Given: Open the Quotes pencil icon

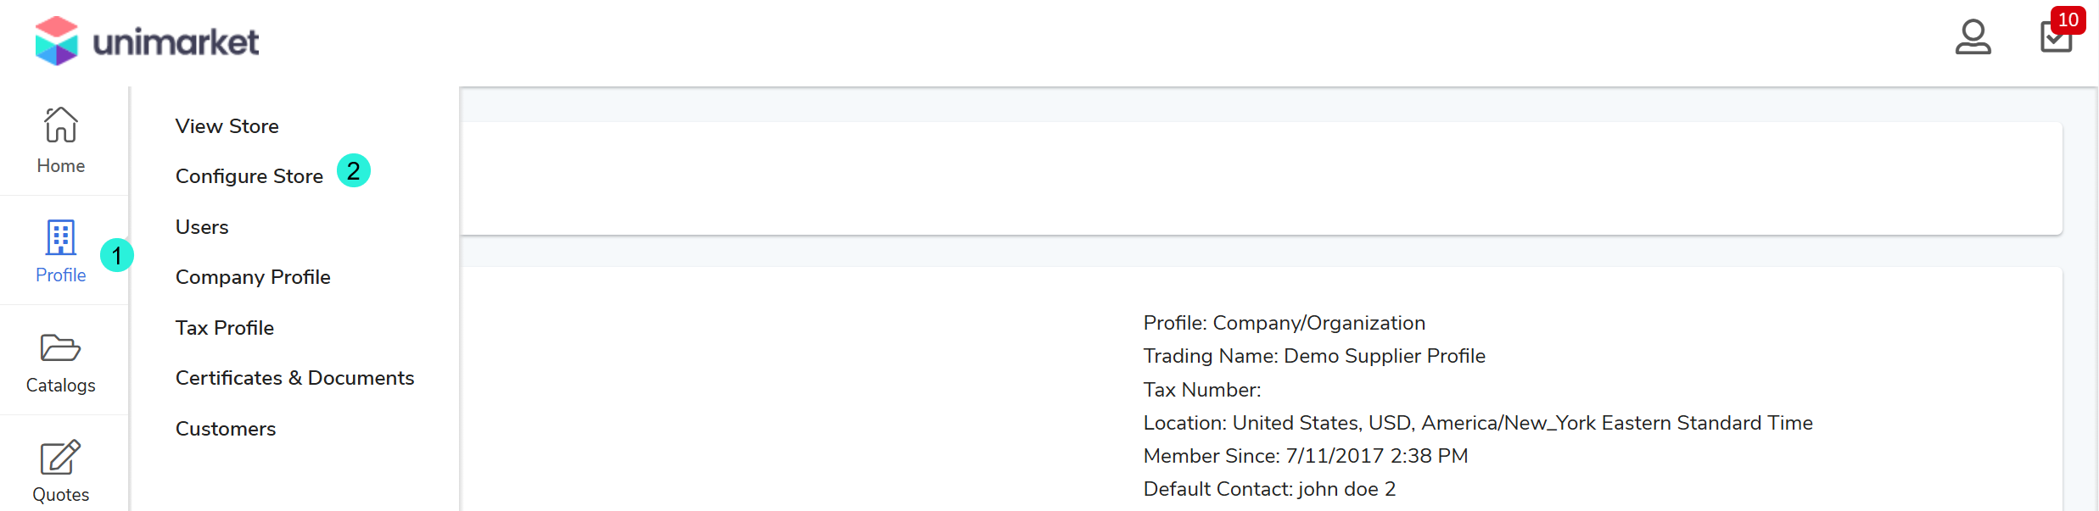Looking at the screenshot, I should click(x=60, y=458).
